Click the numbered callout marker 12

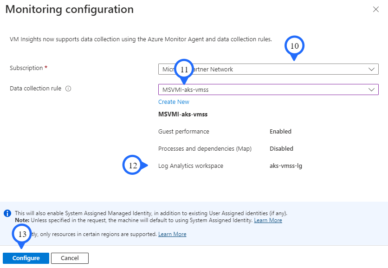(133, 166)
